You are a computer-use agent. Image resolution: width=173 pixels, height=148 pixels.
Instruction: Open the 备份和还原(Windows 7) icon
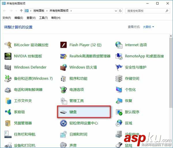pos(8,78)
